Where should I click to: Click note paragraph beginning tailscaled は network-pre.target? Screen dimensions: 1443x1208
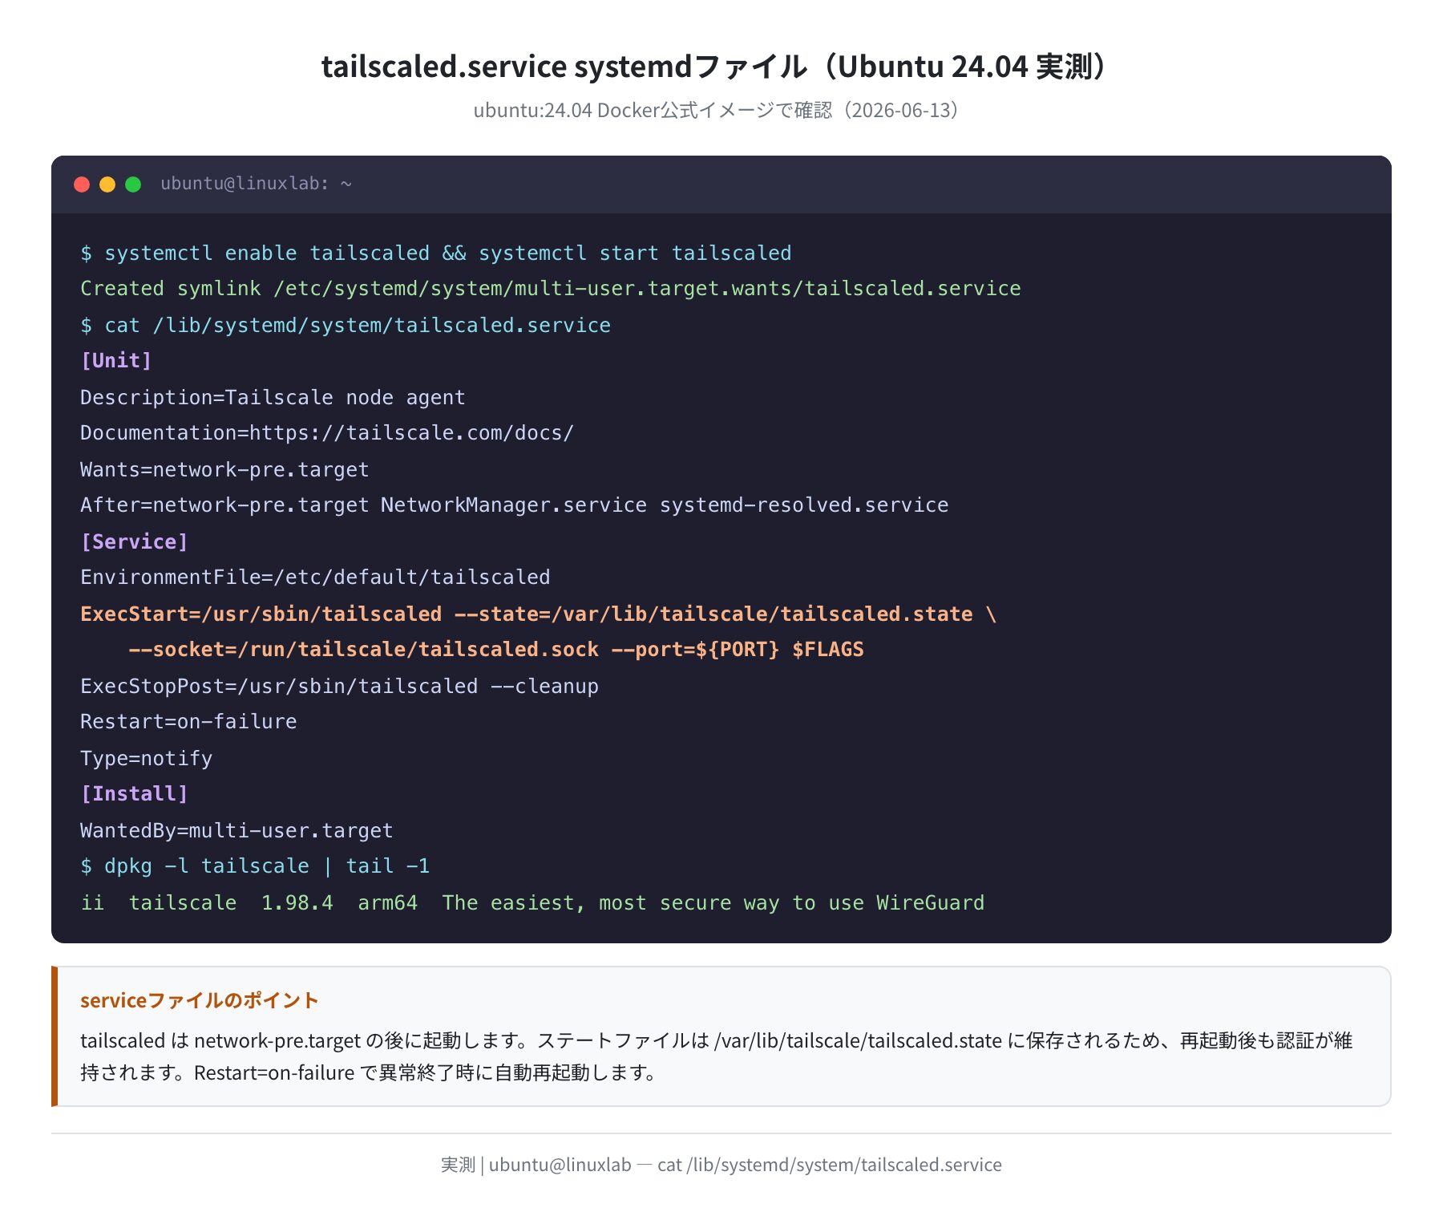[717, 1056]
